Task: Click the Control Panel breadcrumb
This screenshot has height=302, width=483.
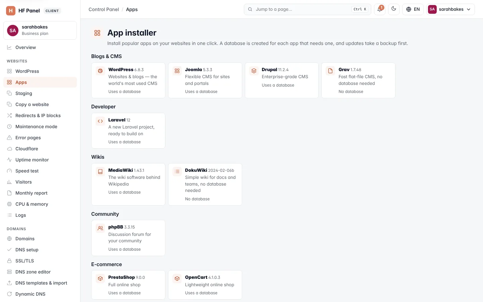Action: (104, 9)
